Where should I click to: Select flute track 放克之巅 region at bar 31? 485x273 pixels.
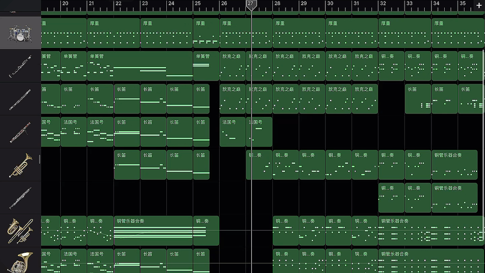click(x=365, y=99)
